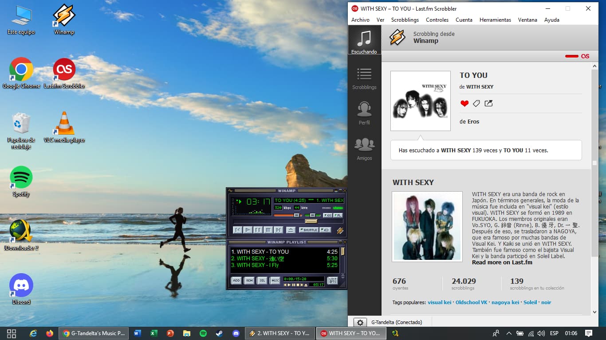Stop playback in Winamp

(x=268, y=230)
